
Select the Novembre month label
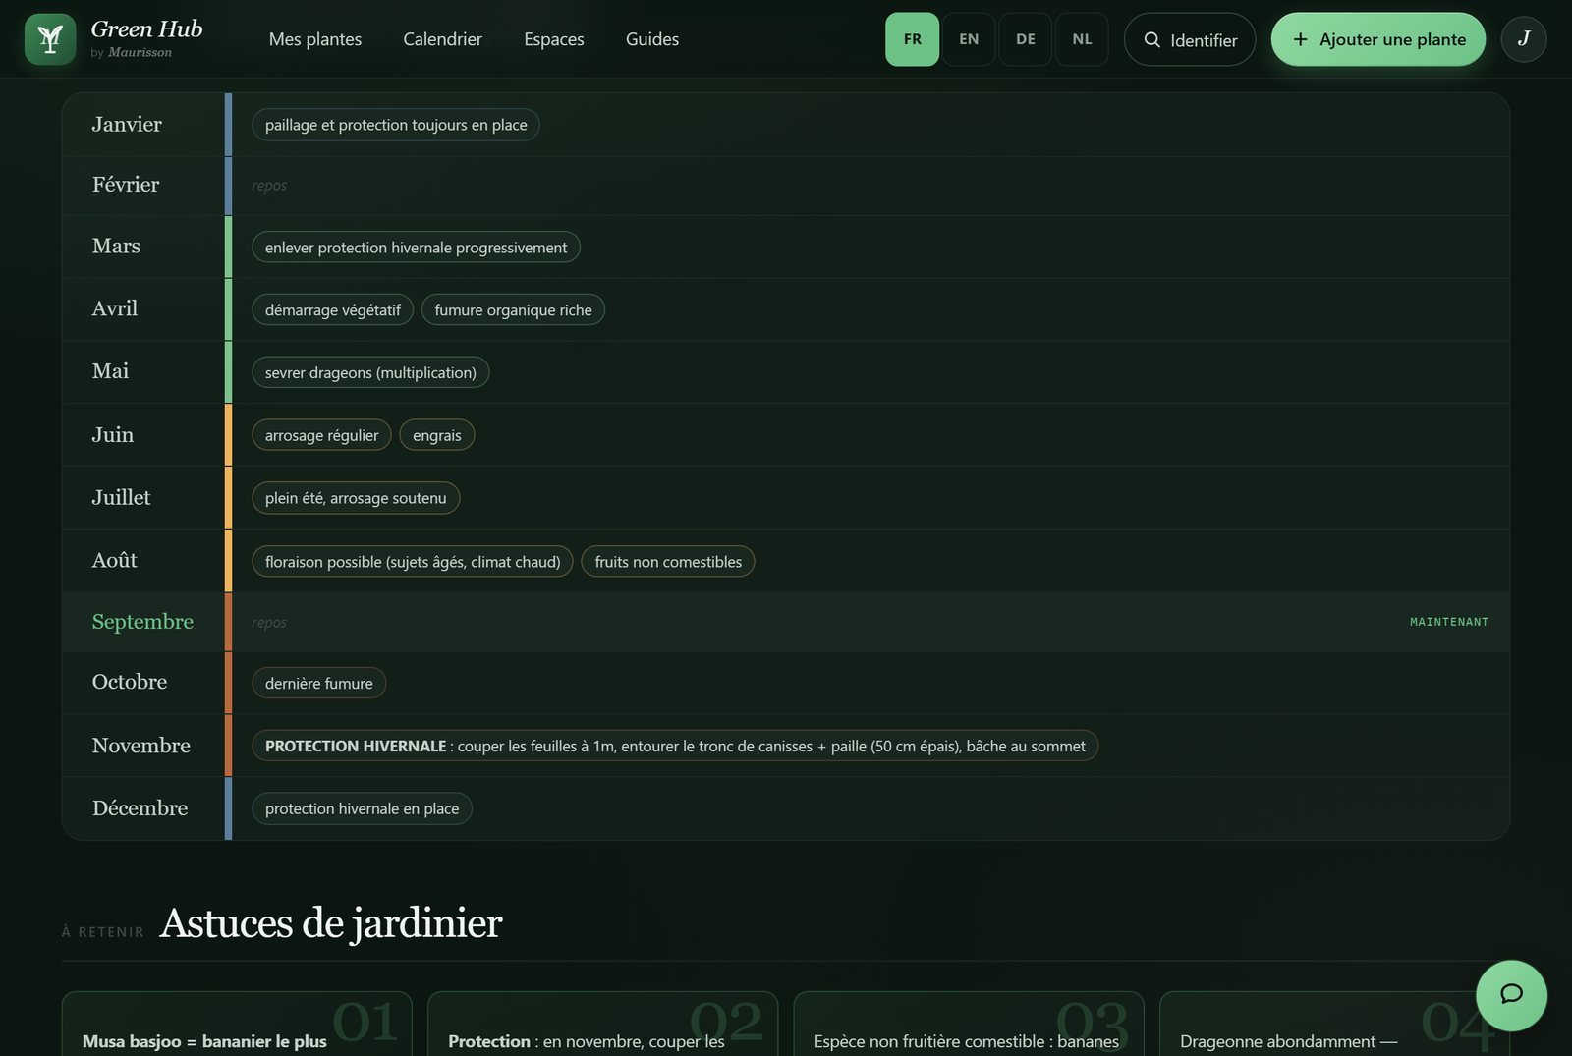pos(141,746)
